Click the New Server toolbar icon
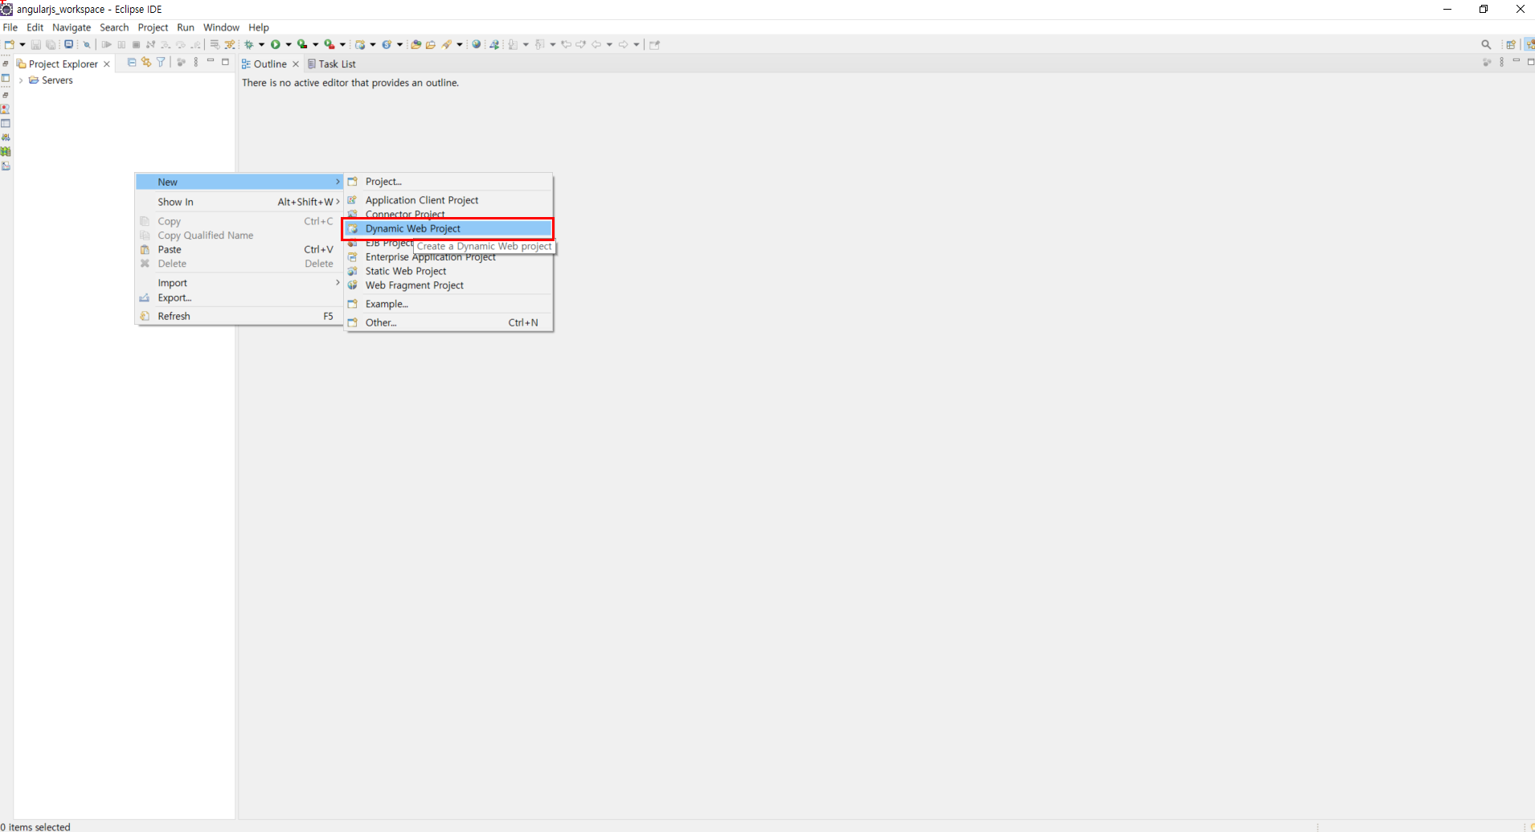The width and height of the screenshot is (1535, 832). click(x=360, y=44)
